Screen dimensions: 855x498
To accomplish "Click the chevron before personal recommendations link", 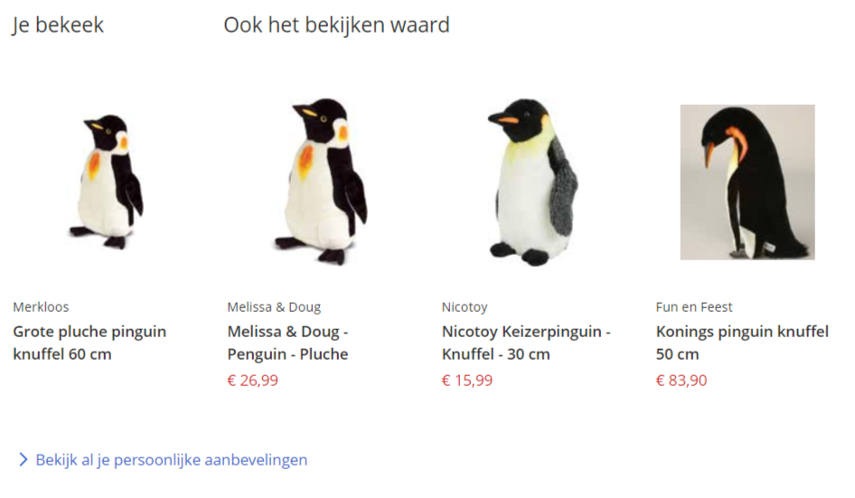I will click(23, 460).
